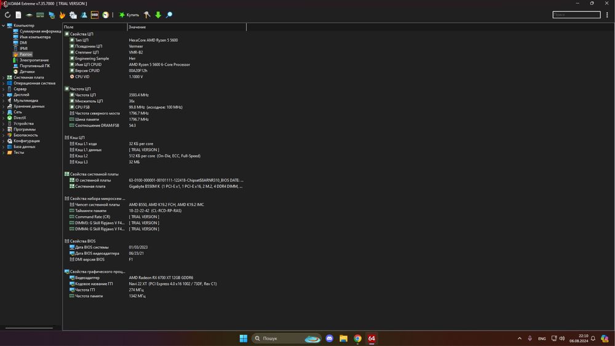The width and height of the screenshot is (615, 346).
Task: Select the Видеоадаптер row
Action: coord(153,278)
